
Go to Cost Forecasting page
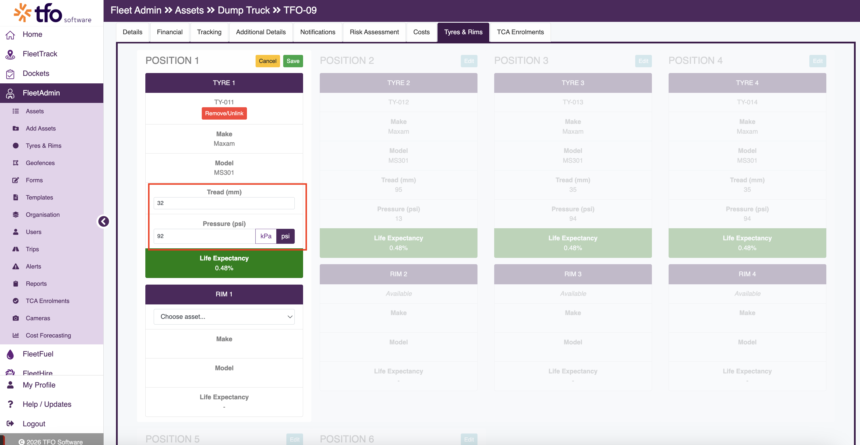pyautogui.click(x=48, y=335)
